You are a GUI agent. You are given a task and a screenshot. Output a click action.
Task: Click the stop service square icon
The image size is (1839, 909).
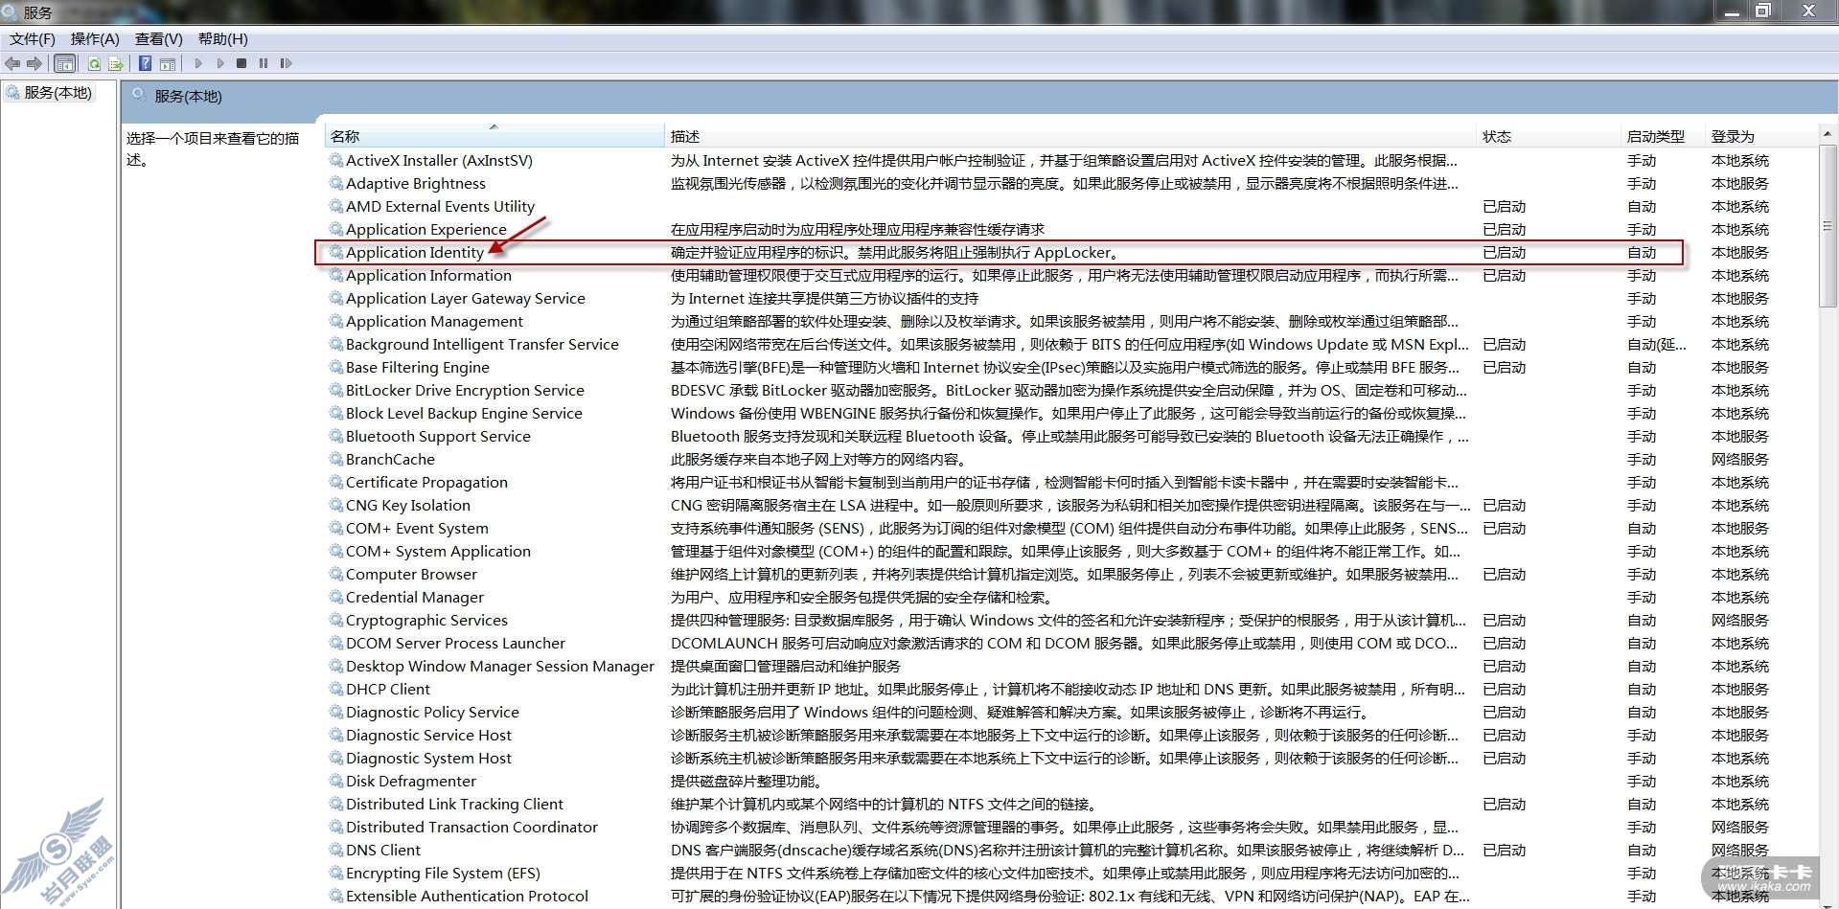click(241, 64)
